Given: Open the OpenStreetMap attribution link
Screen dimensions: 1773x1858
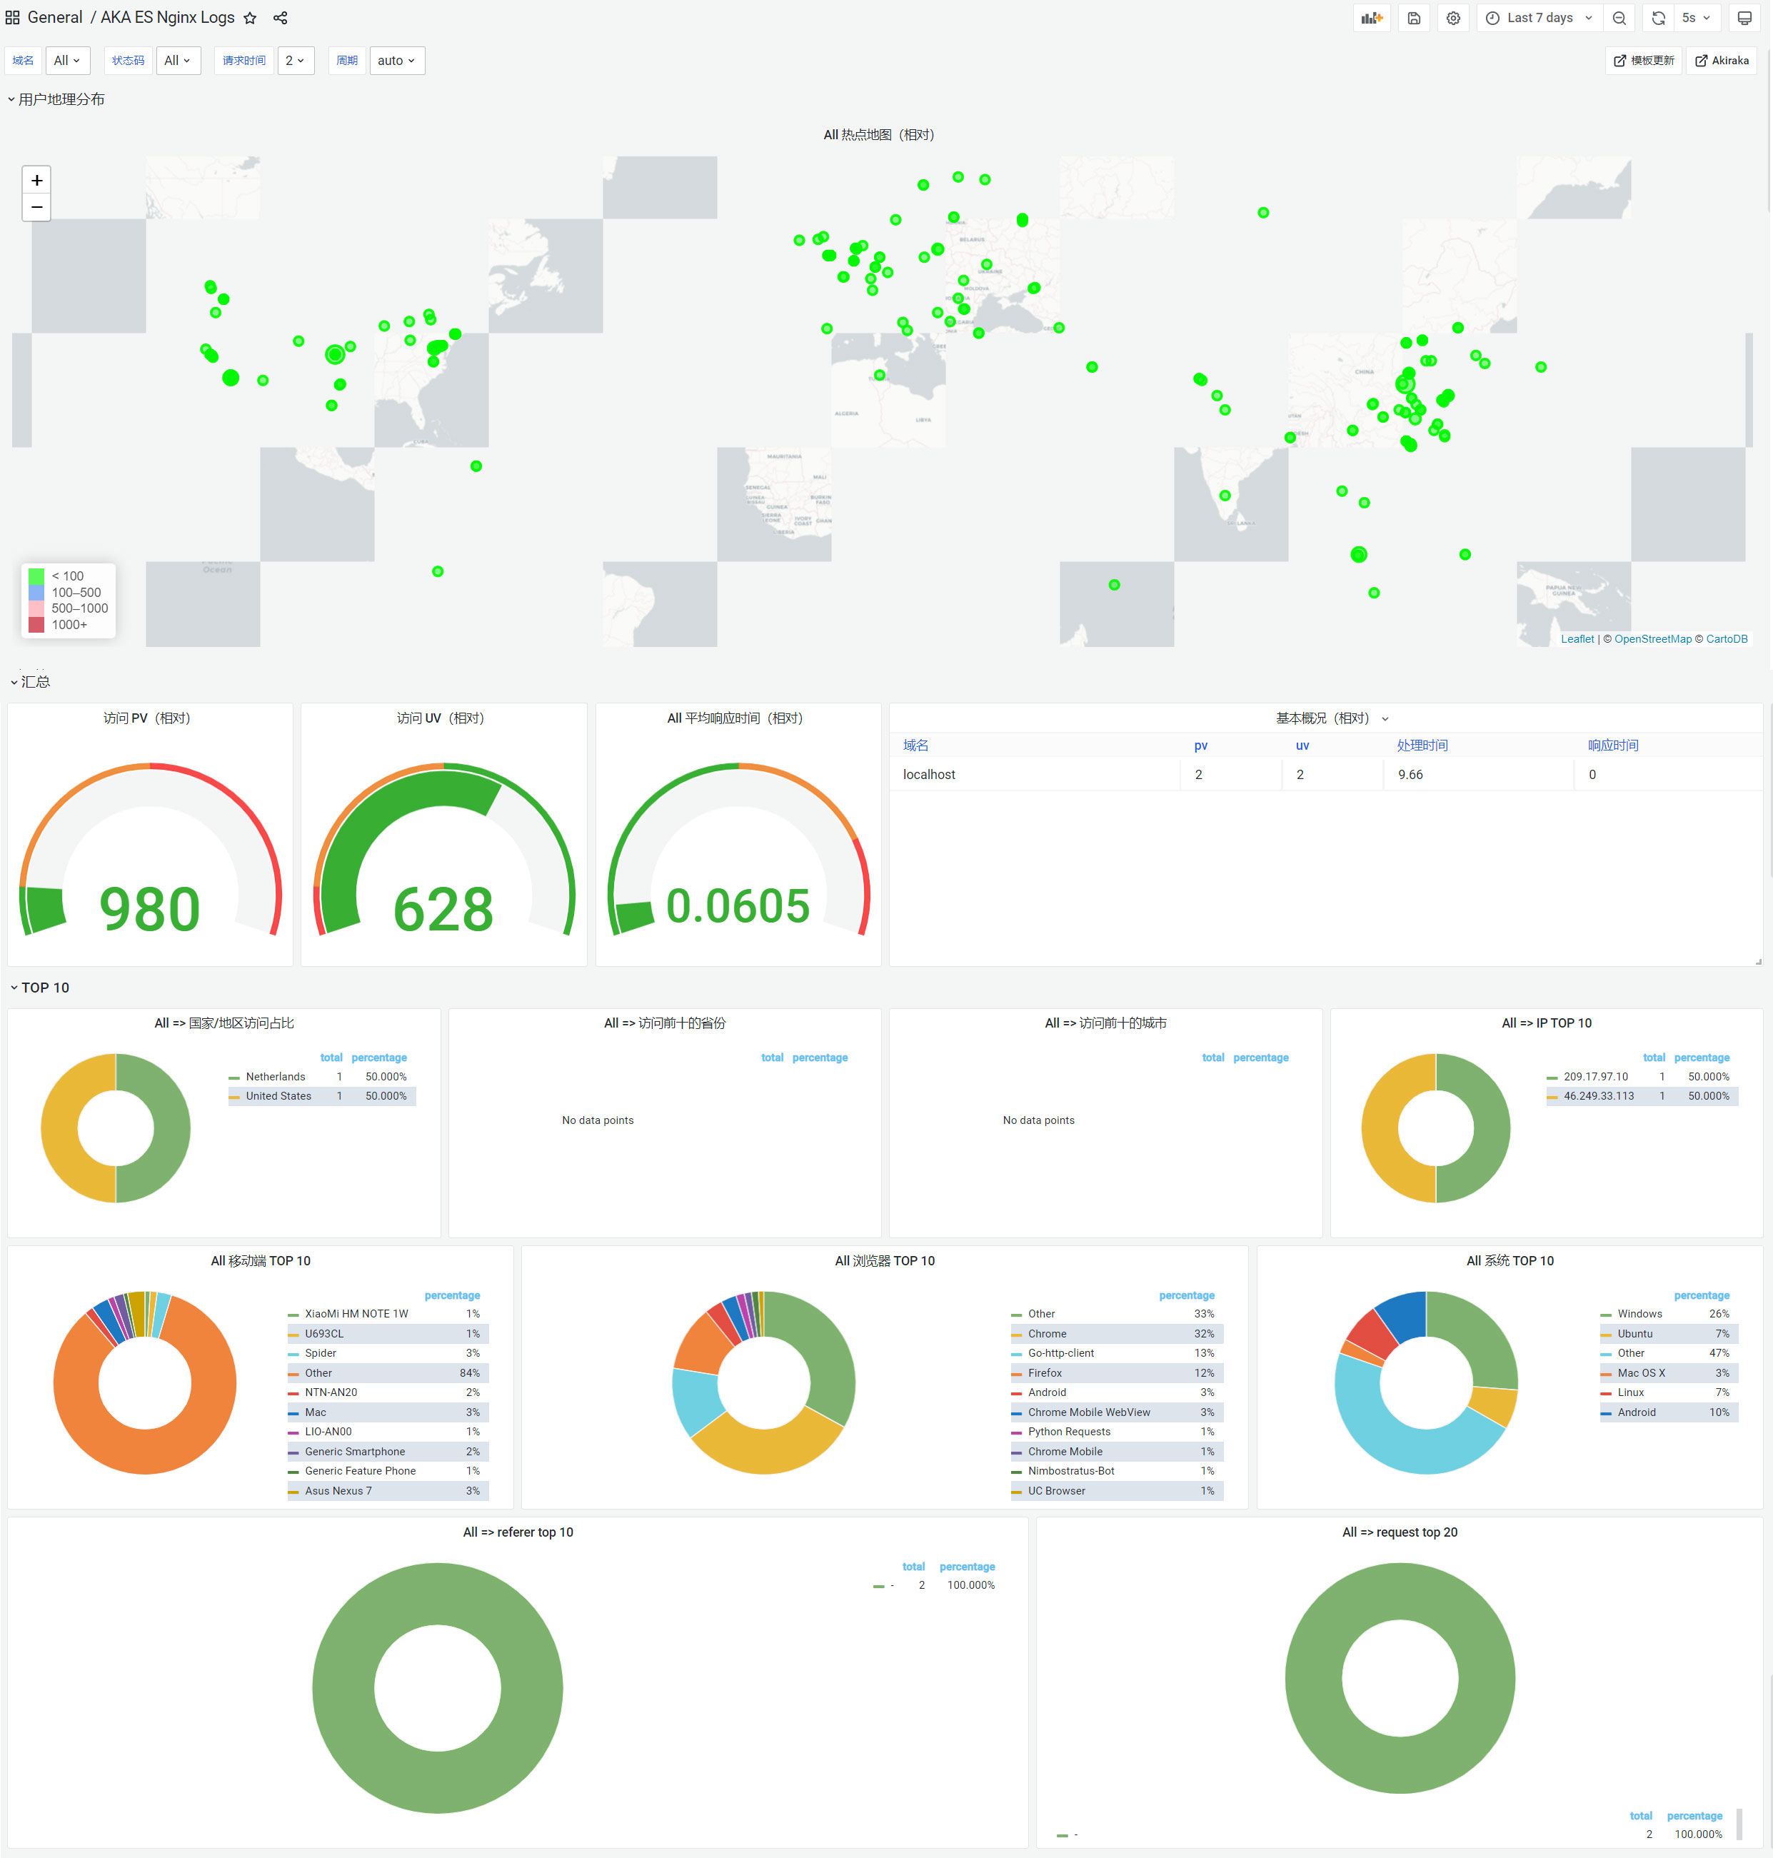Looking at the screenshot, I should [1653, 640].
